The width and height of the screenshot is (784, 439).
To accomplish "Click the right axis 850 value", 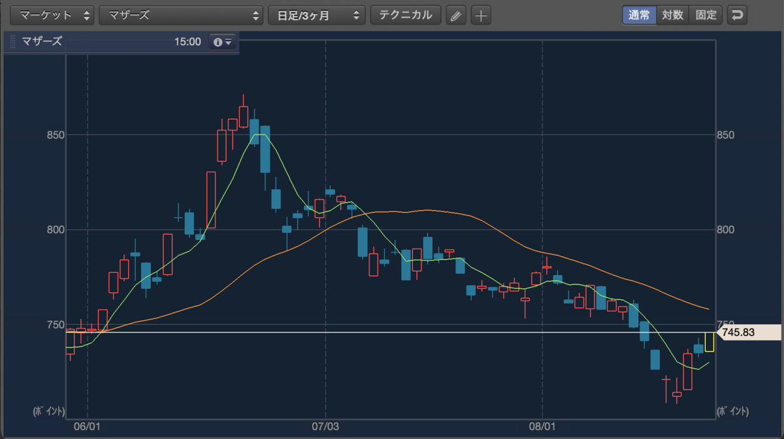I will [727, 135].
